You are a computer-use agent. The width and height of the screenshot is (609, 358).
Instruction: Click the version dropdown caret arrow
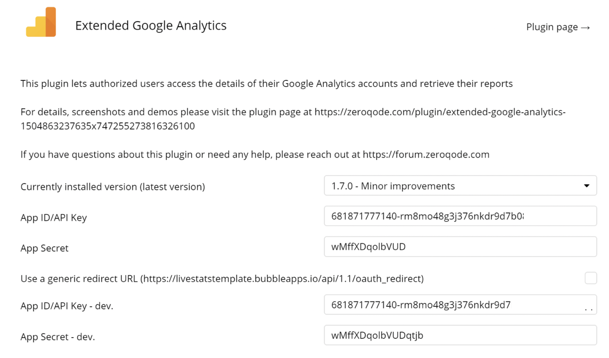tap(586, 186)
